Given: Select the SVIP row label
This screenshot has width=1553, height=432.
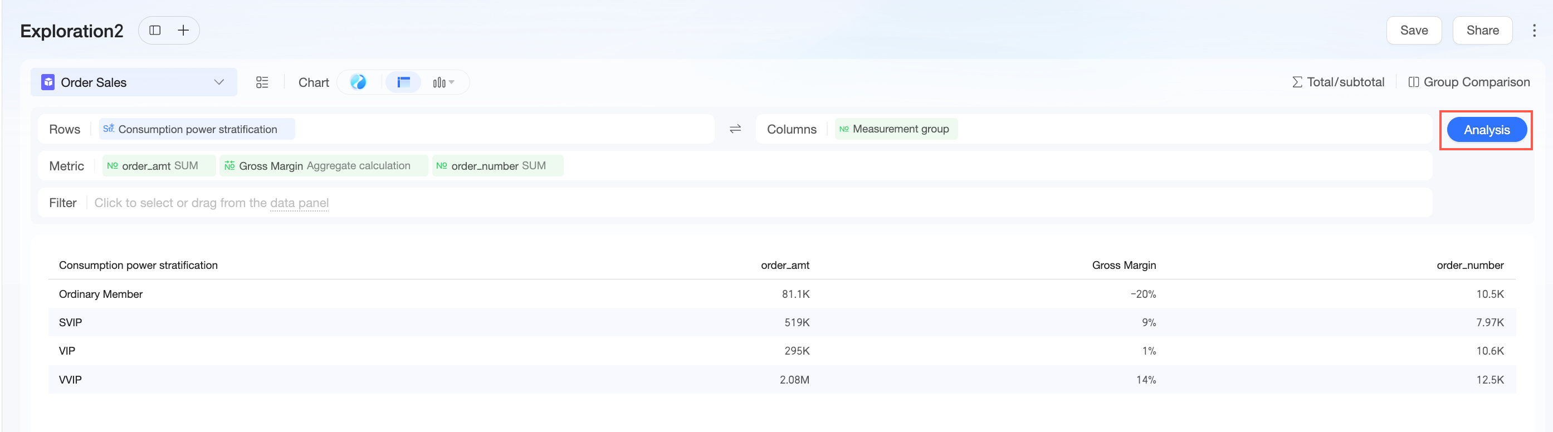Looking at the screenshot, I should click(x=70, y=322).
